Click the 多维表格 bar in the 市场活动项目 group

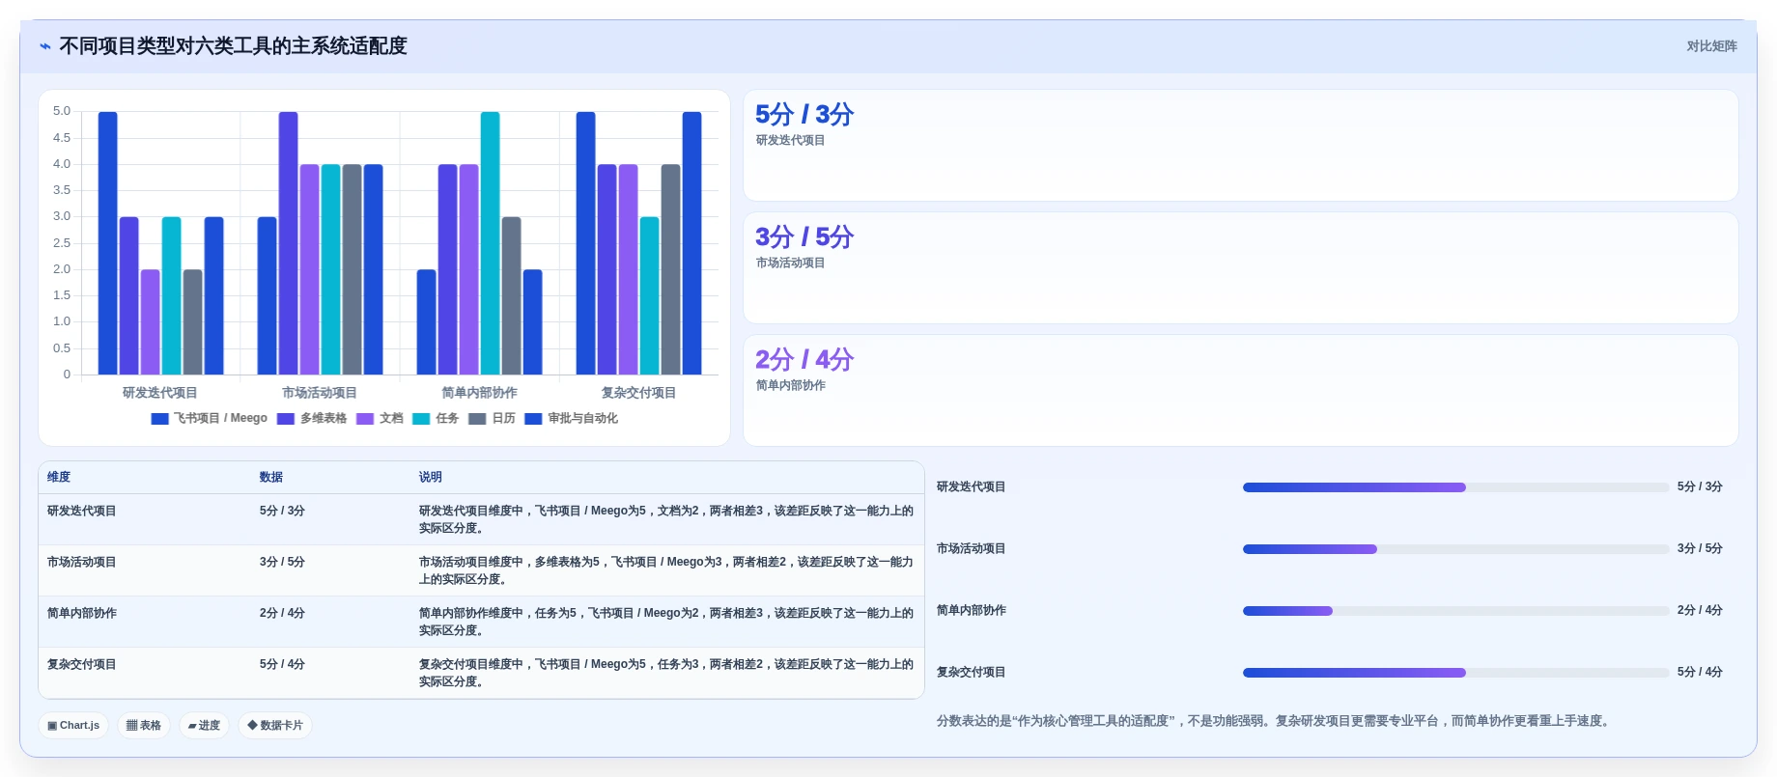(288, 243)
